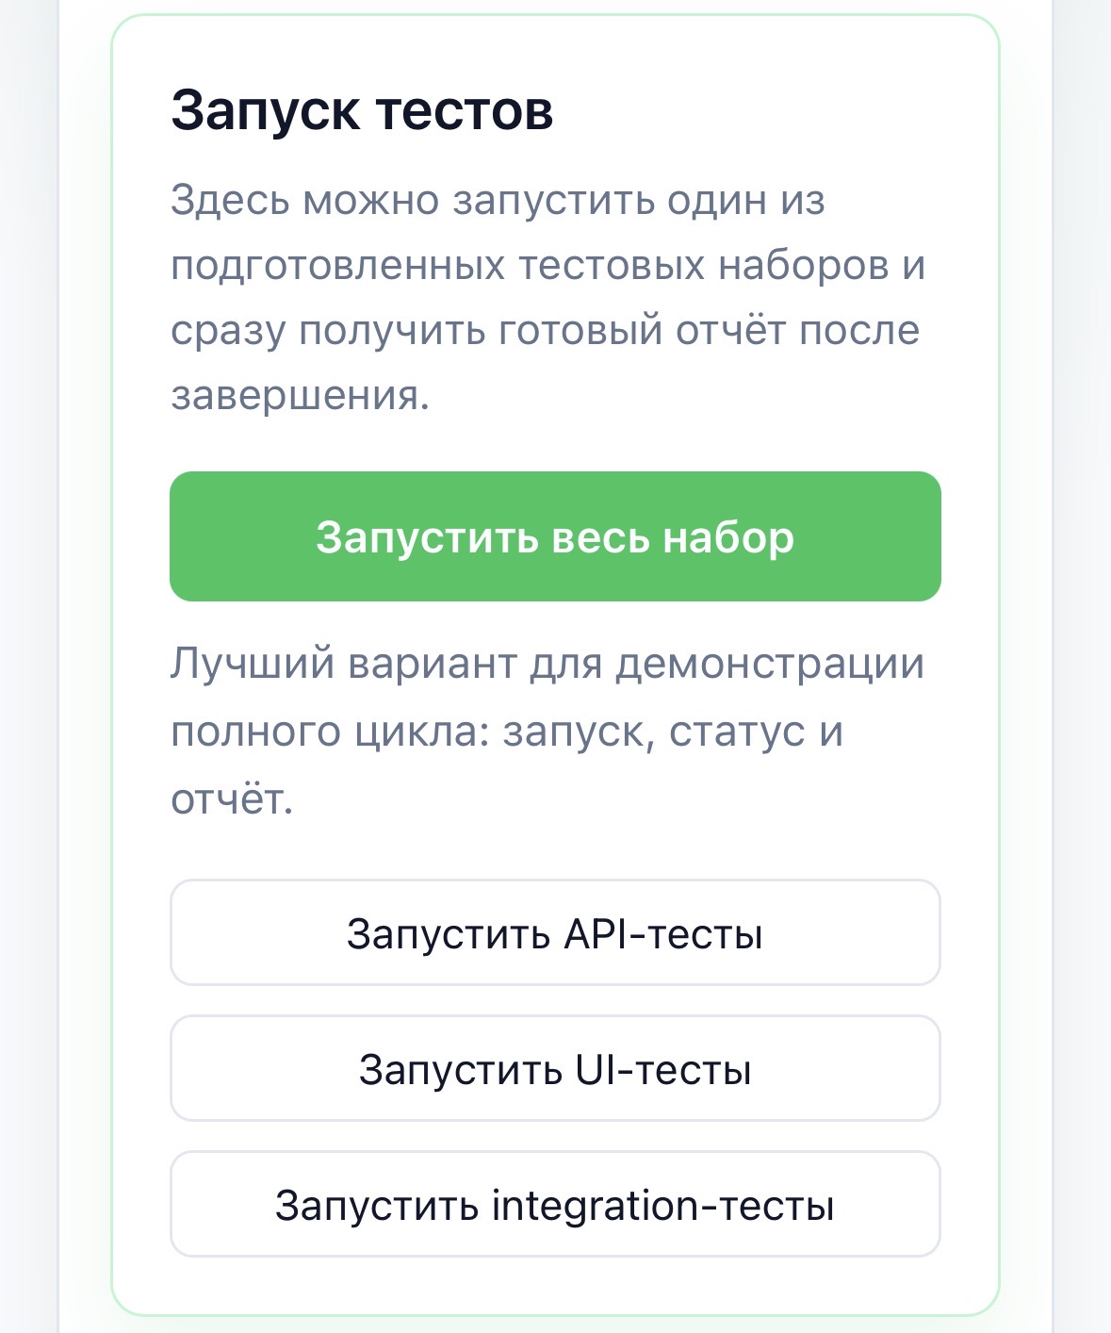Click the word "UI-тесты" in the button label
The width and height of the screenshot is (1111, 1333).
coord(662,1070)
